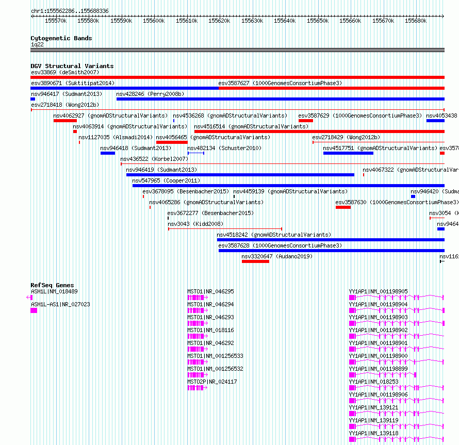The height and width of the screenshot is (445, 459).
Task: Click esv3678095 (Besenbacher2015) label
Action: coord(186,191)
